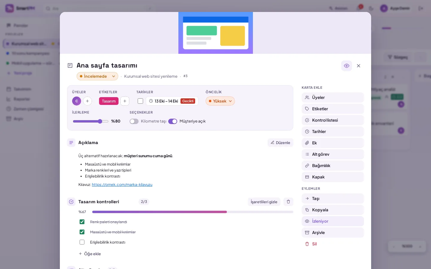
Task: Enable the Kilometre taşı toggle
Action: (x=134, y=121)
